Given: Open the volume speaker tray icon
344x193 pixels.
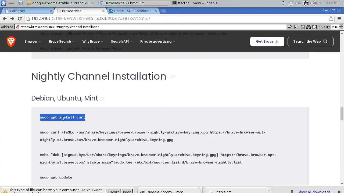Looking at the screenshot, I should click(x=313, y=3).
